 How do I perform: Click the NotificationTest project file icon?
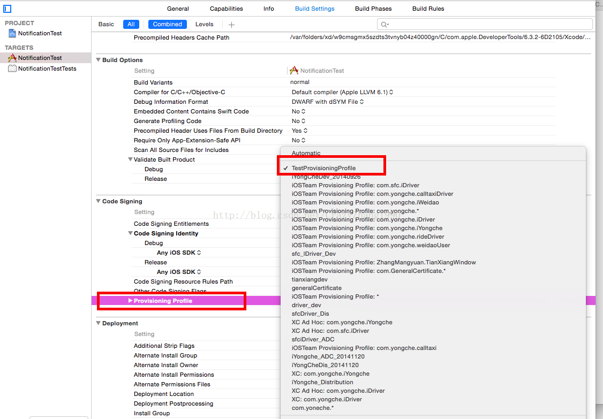12,33
